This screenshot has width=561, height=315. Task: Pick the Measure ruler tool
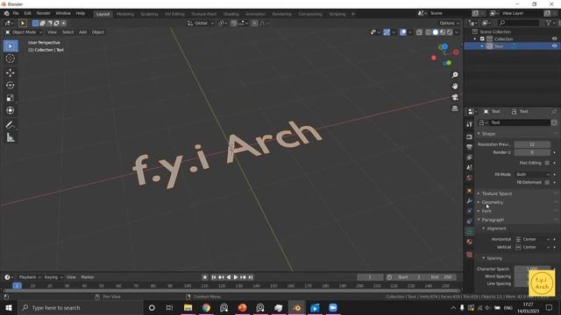click(10, 137)
